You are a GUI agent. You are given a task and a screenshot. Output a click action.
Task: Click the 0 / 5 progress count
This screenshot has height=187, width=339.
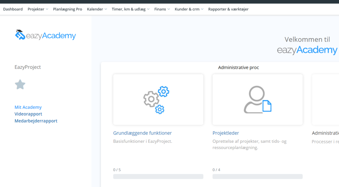point(117,170)
